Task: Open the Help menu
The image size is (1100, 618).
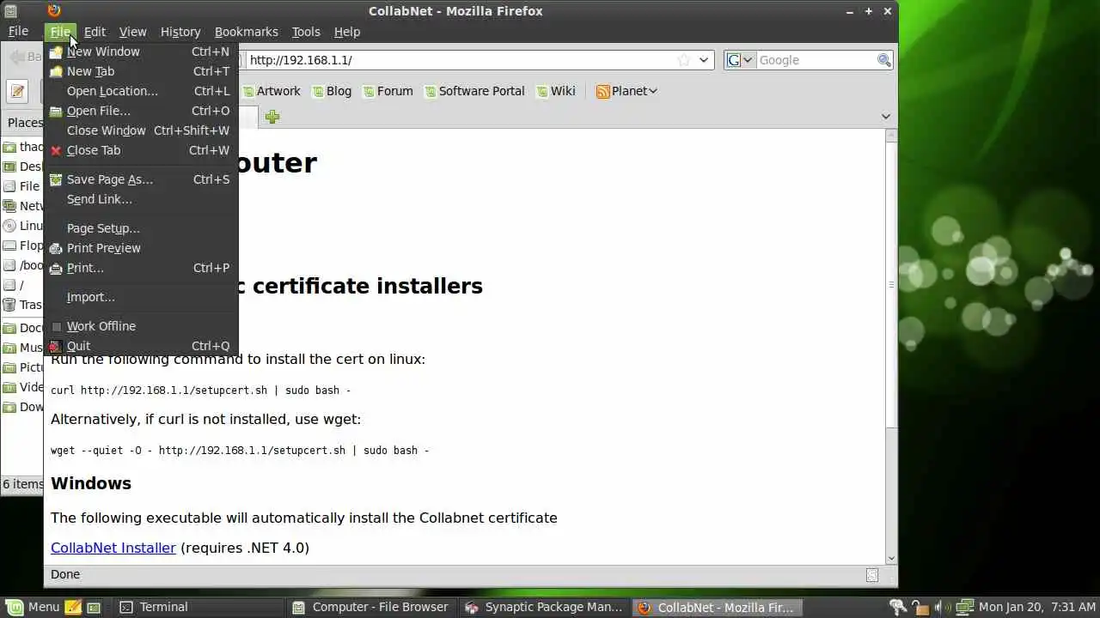Action: (x=347, y=32)
